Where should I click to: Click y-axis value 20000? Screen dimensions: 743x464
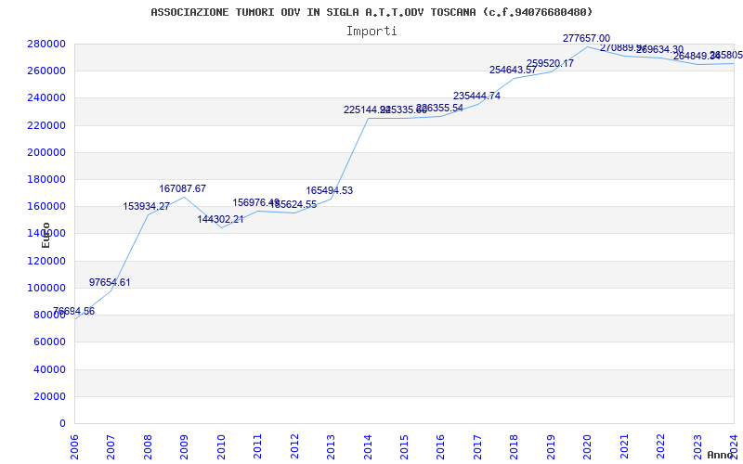click(x=52, y=396)
